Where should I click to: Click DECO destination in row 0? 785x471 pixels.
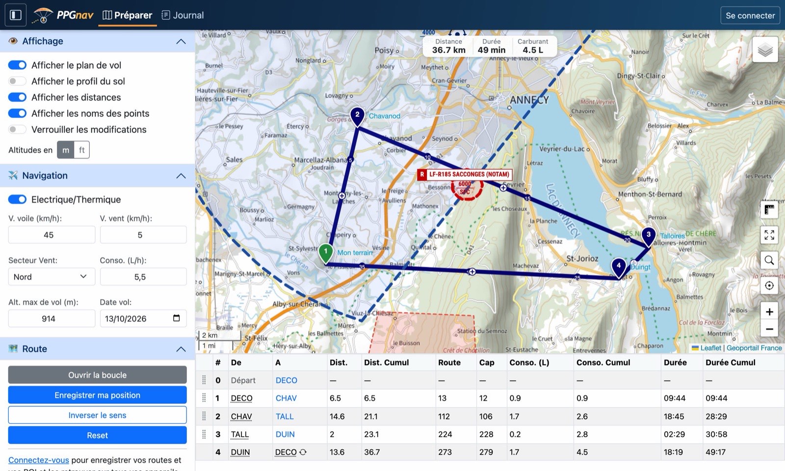coord(287,380)
